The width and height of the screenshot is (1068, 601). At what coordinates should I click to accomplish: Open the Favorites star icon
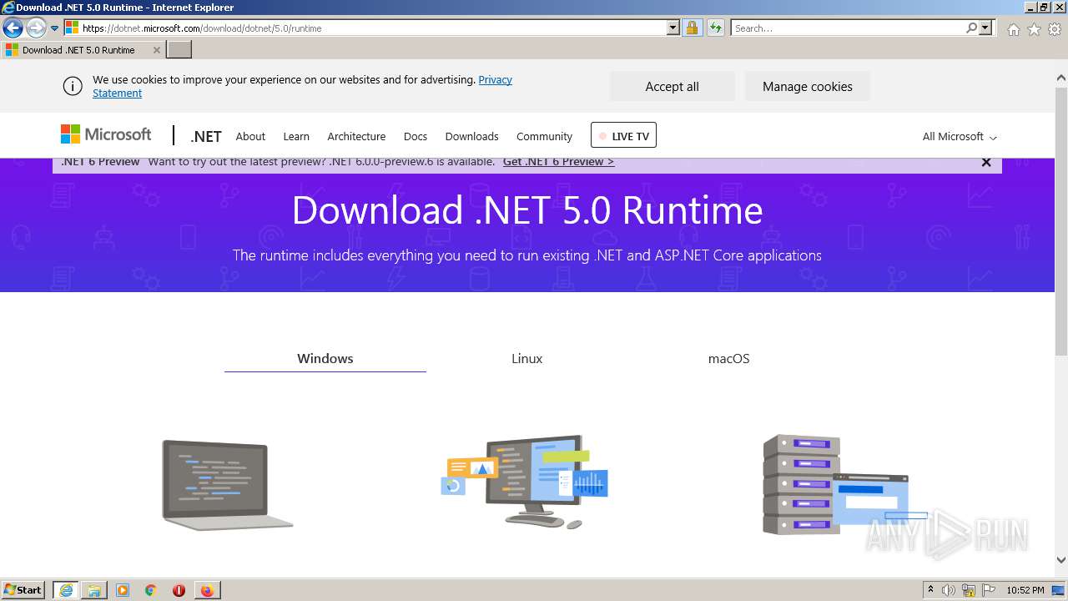pos(1034,29)
